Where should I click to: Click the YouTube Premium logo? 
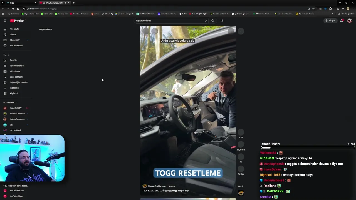pos(17,21)
